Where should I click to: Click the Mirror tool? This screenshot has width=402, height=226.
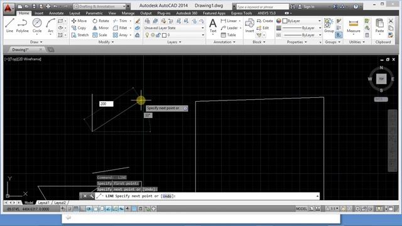tap(100, 28)
